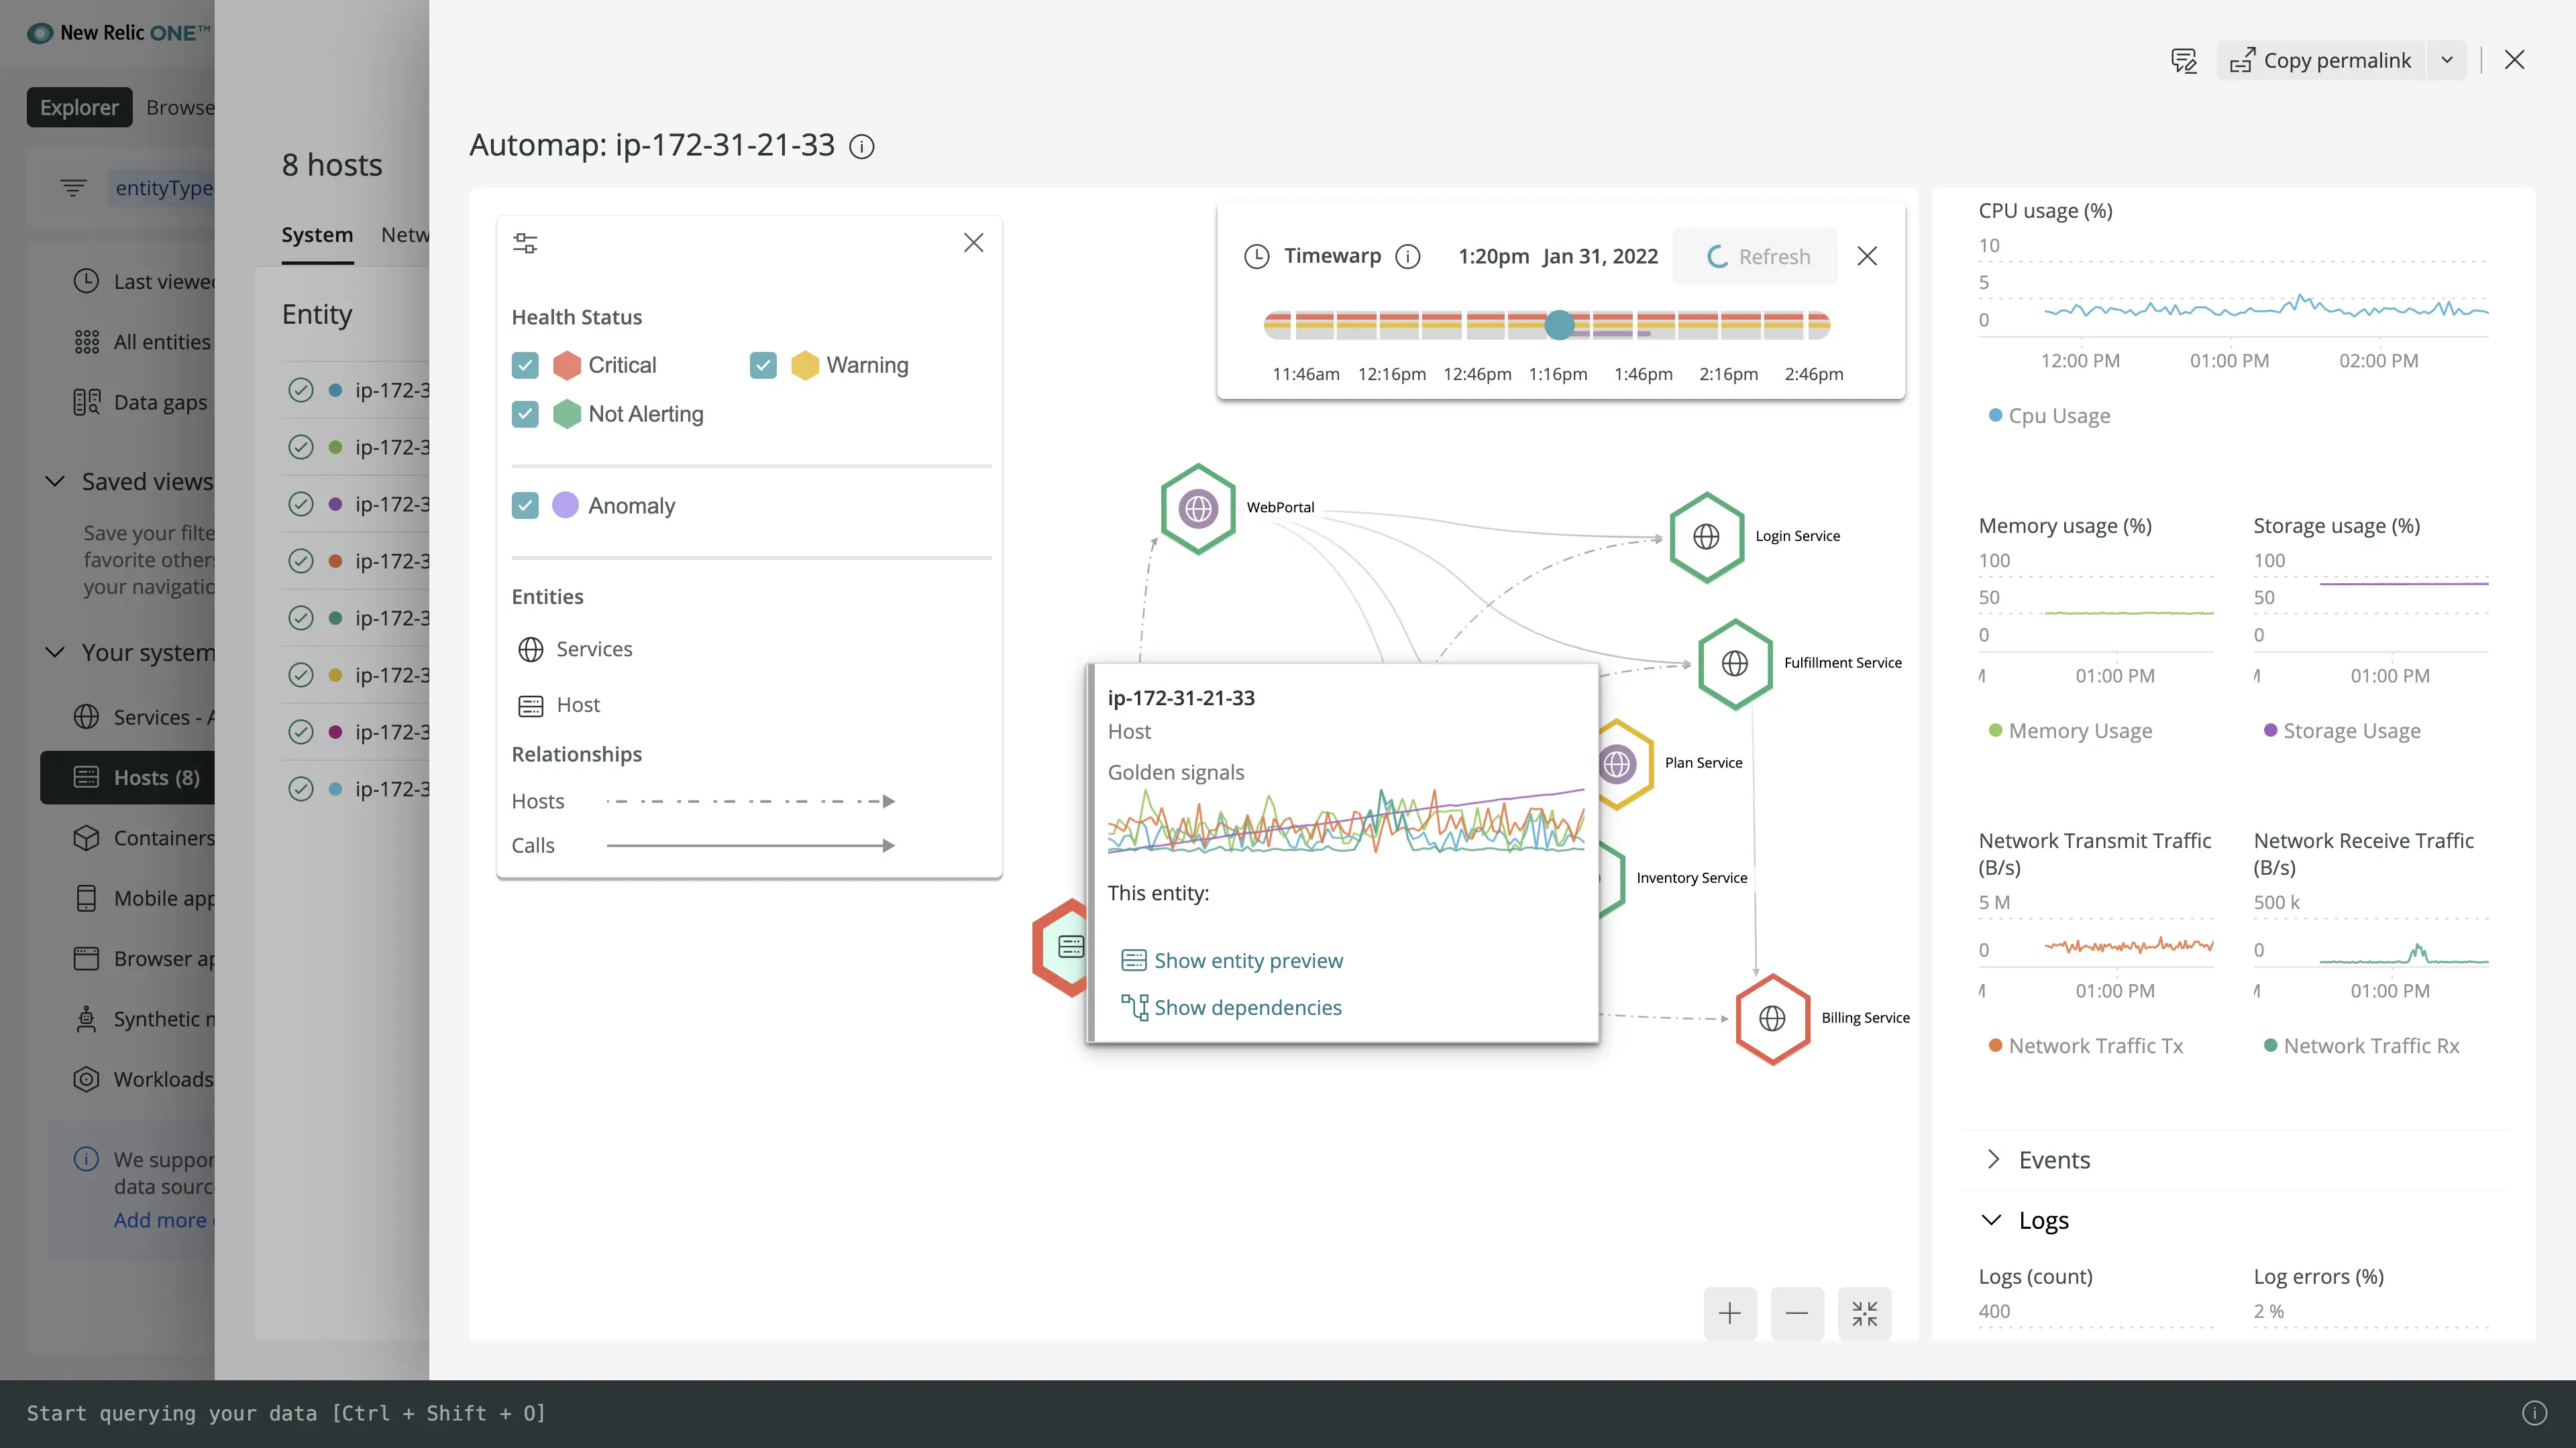Toggle the second host row status check
The height and width of the screenshot is (1448, 2576).
pyautogui.click(x=300, y=448)
